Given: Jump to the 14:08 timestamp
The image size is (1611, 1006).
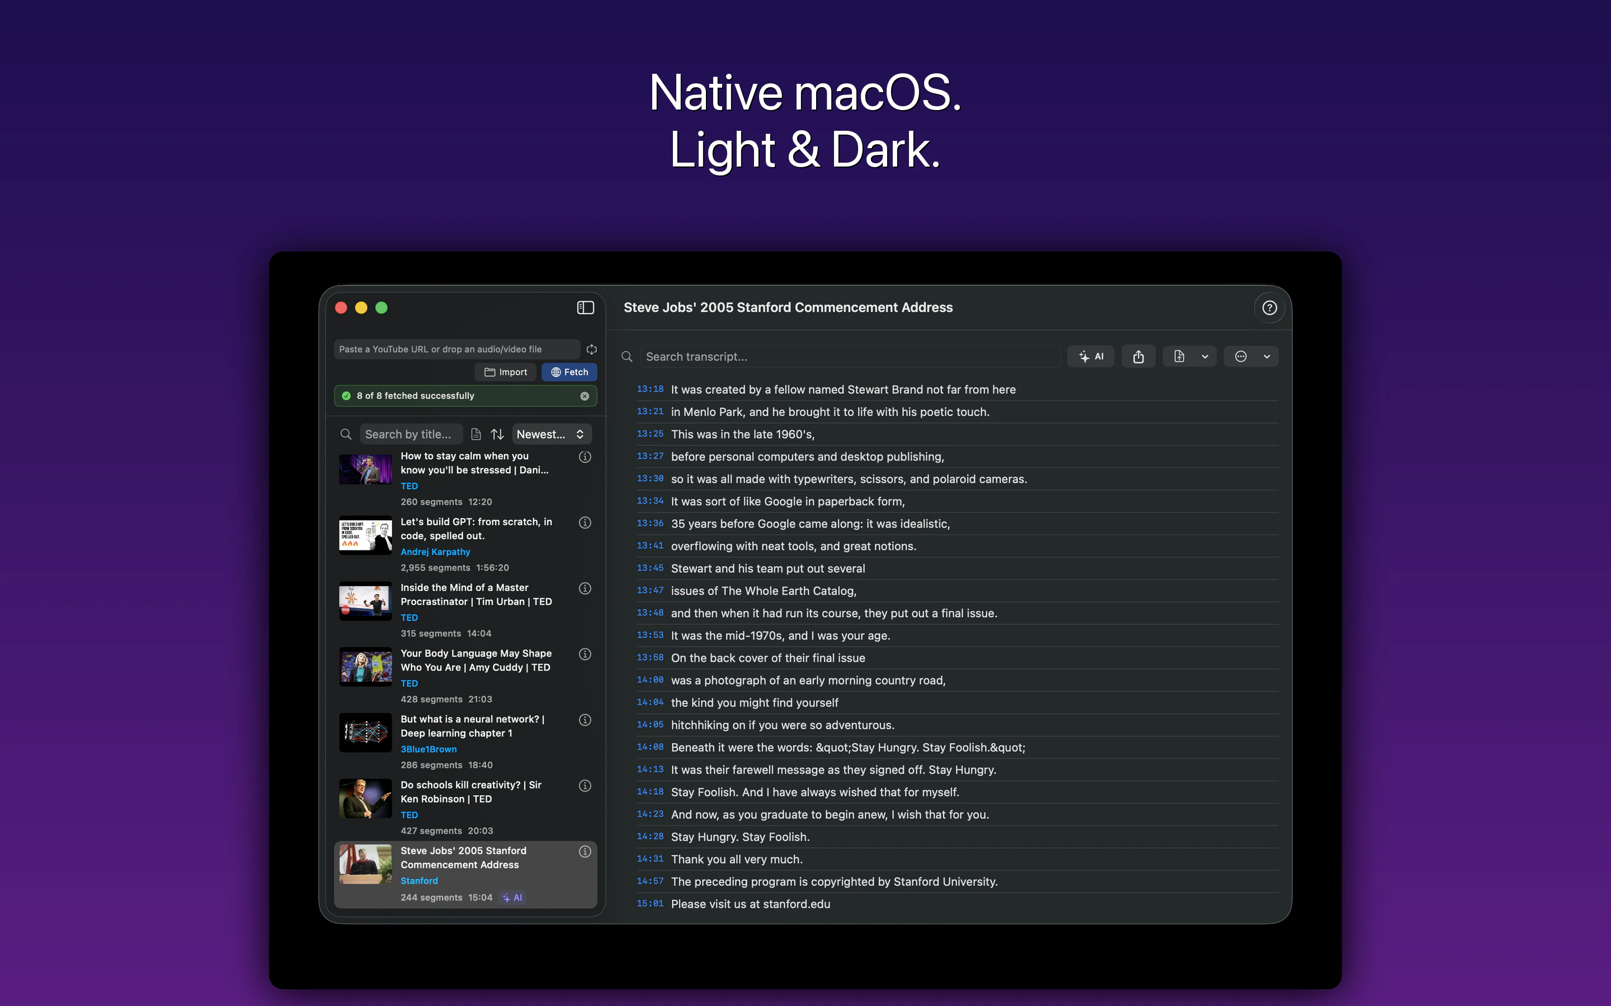Looking at the screenshot, I should click(650, 747).
